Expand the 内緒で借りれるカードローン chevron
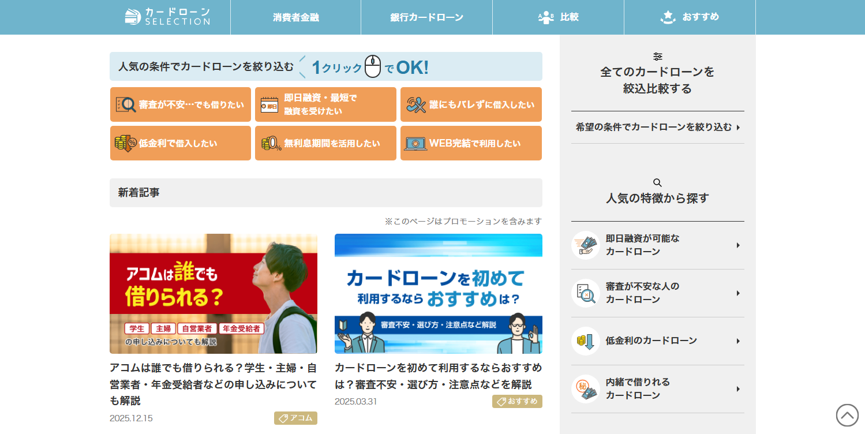865x434 pixels. coord(738,388)
